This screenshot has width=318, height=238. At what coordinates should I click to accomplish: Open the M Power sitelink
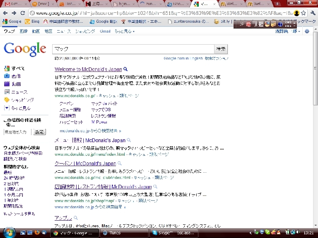[x=99, y=122]
